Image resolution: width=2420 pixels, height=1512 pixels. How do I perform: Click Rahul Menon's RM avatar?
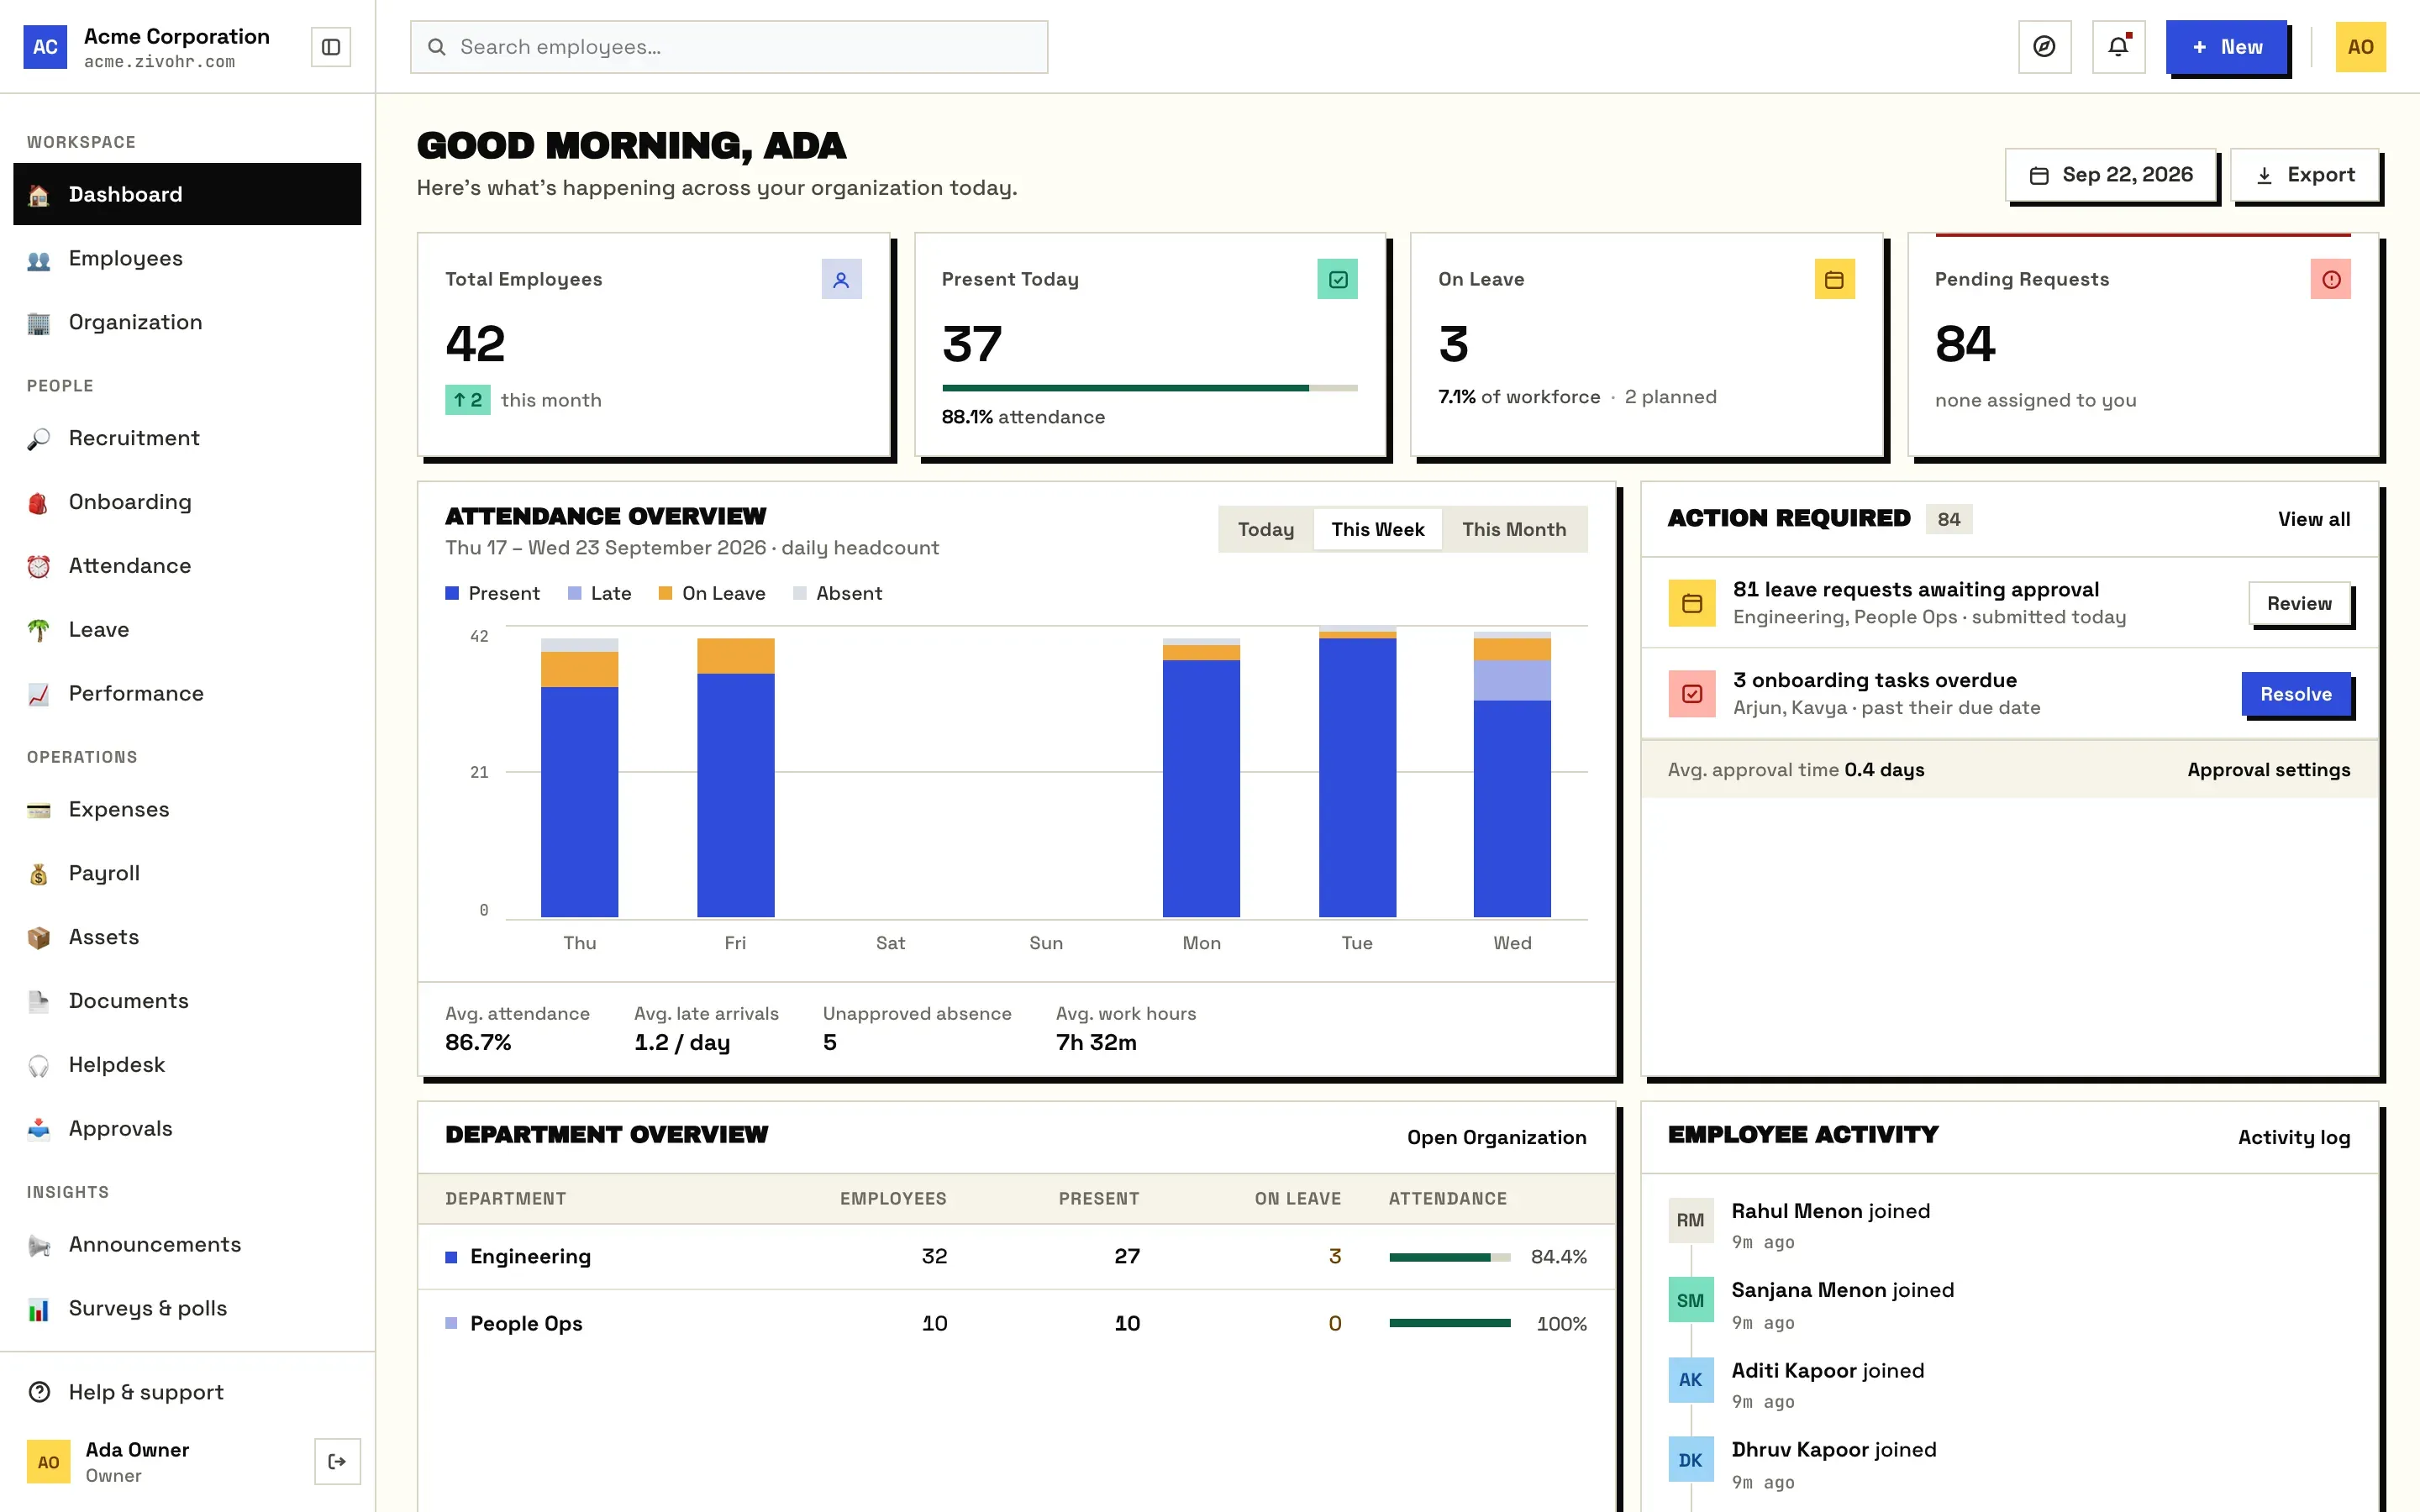pos(1690,1220)
